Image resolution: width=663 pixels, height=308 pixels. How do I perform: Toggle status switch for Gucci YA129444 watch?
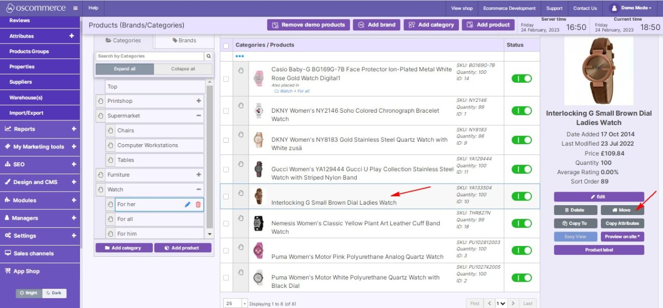click(522, 170)
